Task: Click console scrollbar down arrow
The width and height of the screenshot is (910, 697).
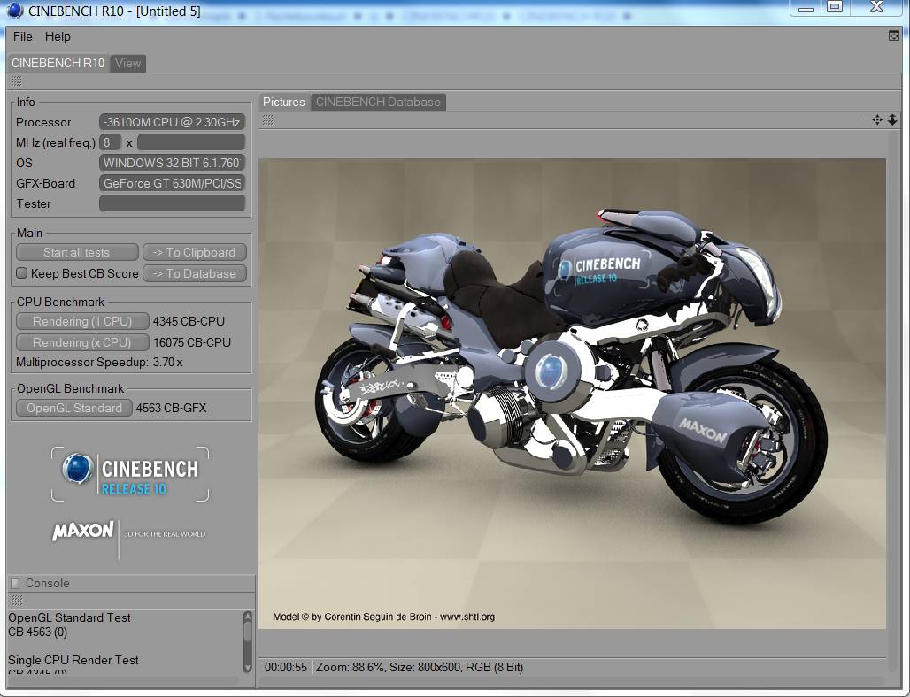Action: (x=248, y=668)
